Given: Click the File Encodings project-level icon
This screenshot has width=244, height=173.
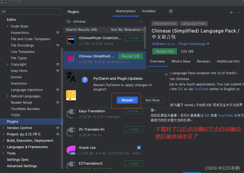Looking at the screenshot, I should 58,45.
